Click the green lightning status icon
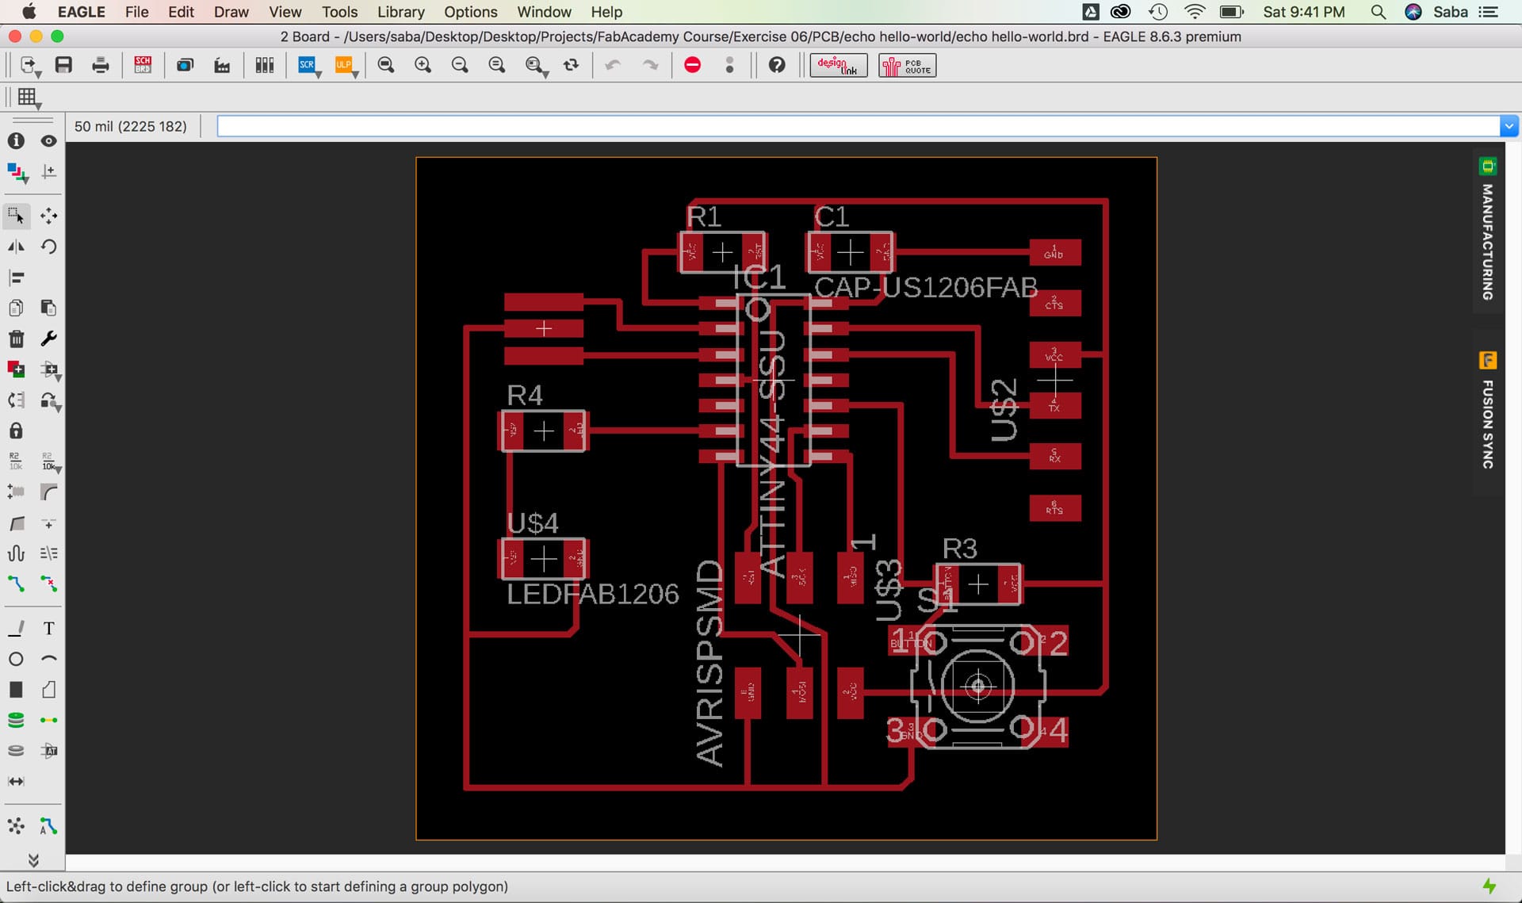The image size is (1522, 903). tap(1489, 886)
